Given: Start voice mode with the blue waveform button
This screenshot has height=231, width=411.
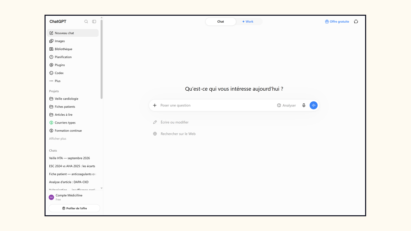Looking at the screenshot, I should (314, 105).
